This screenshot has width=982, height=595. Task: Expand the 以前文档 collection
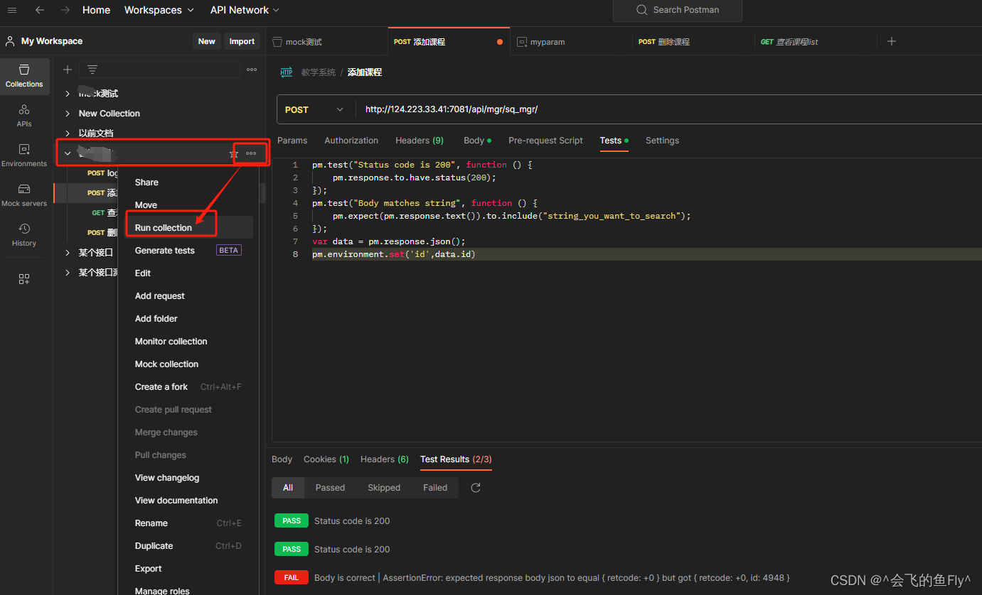pos(68,133)
